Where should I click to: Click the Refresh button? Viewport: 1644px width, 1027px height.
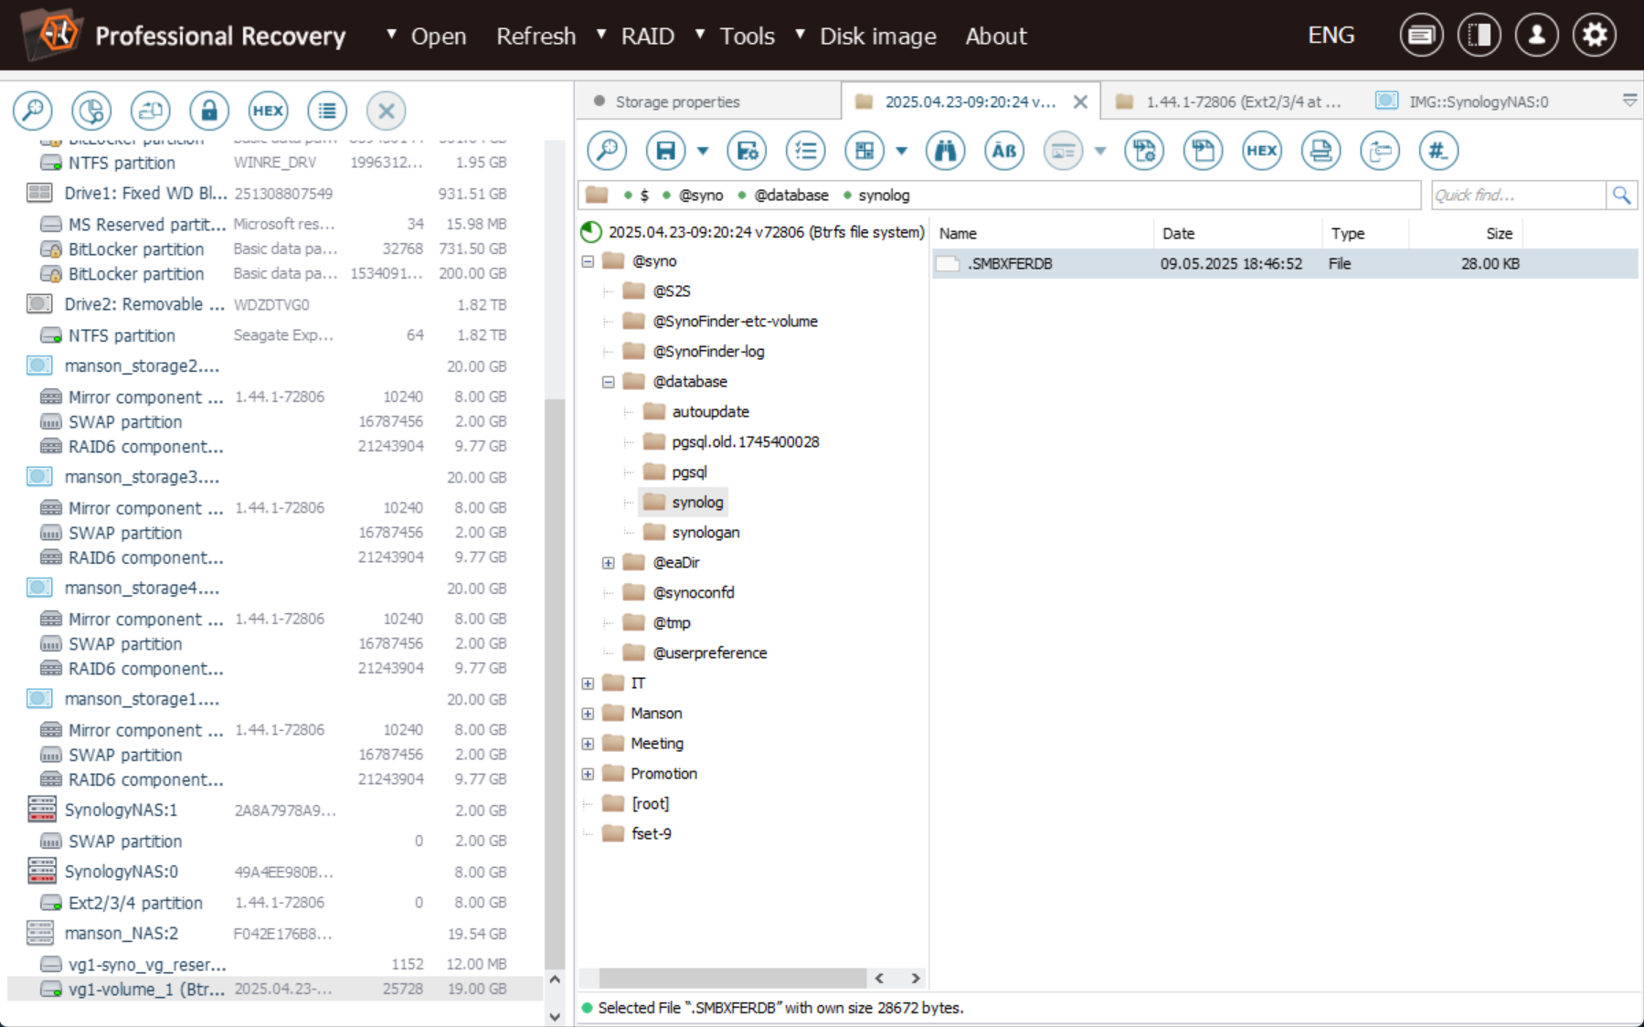coord(536,37)
